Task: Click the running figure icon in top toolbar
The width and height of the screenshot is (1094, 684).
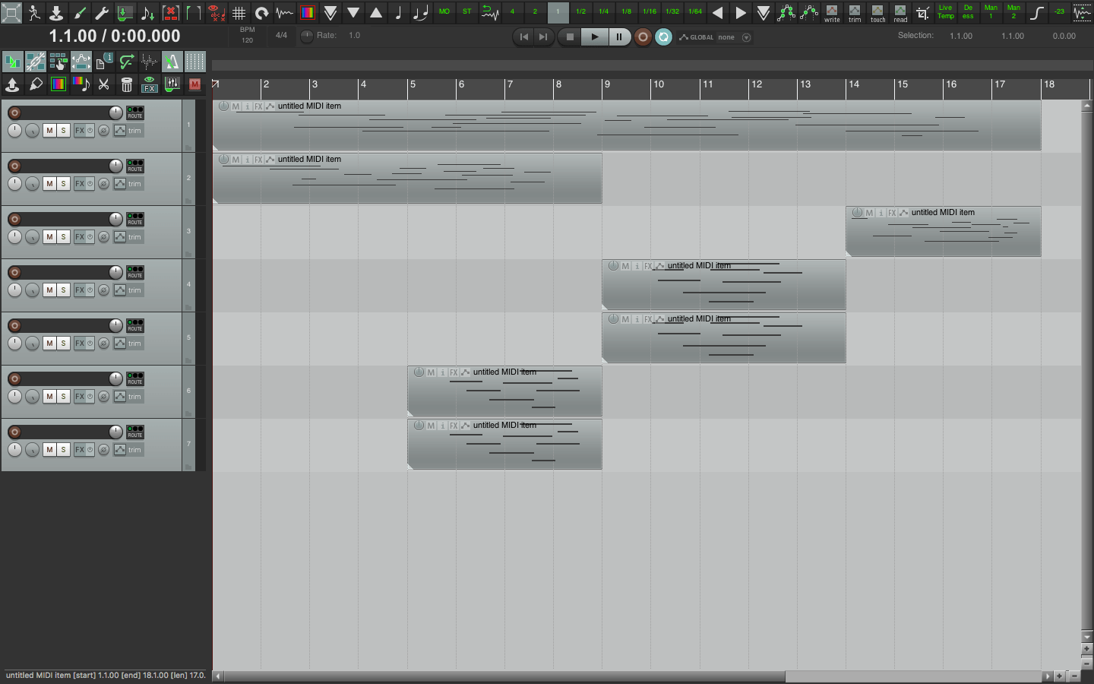Action: pyautogui.click(x=34, y=12)
